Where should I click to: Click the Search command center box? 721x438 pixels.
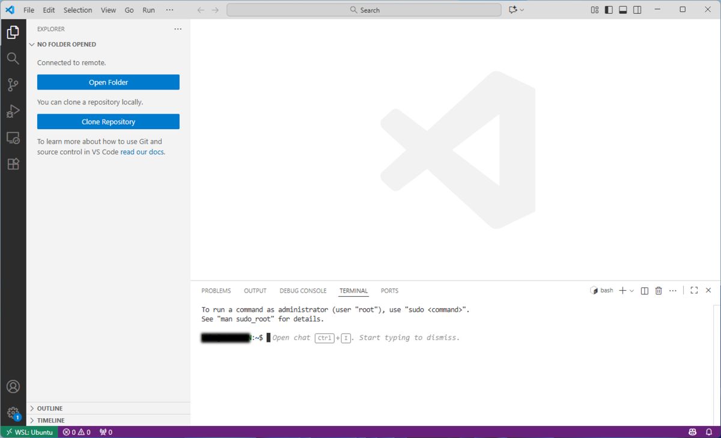pyautogui.click(x=364, y=10)
